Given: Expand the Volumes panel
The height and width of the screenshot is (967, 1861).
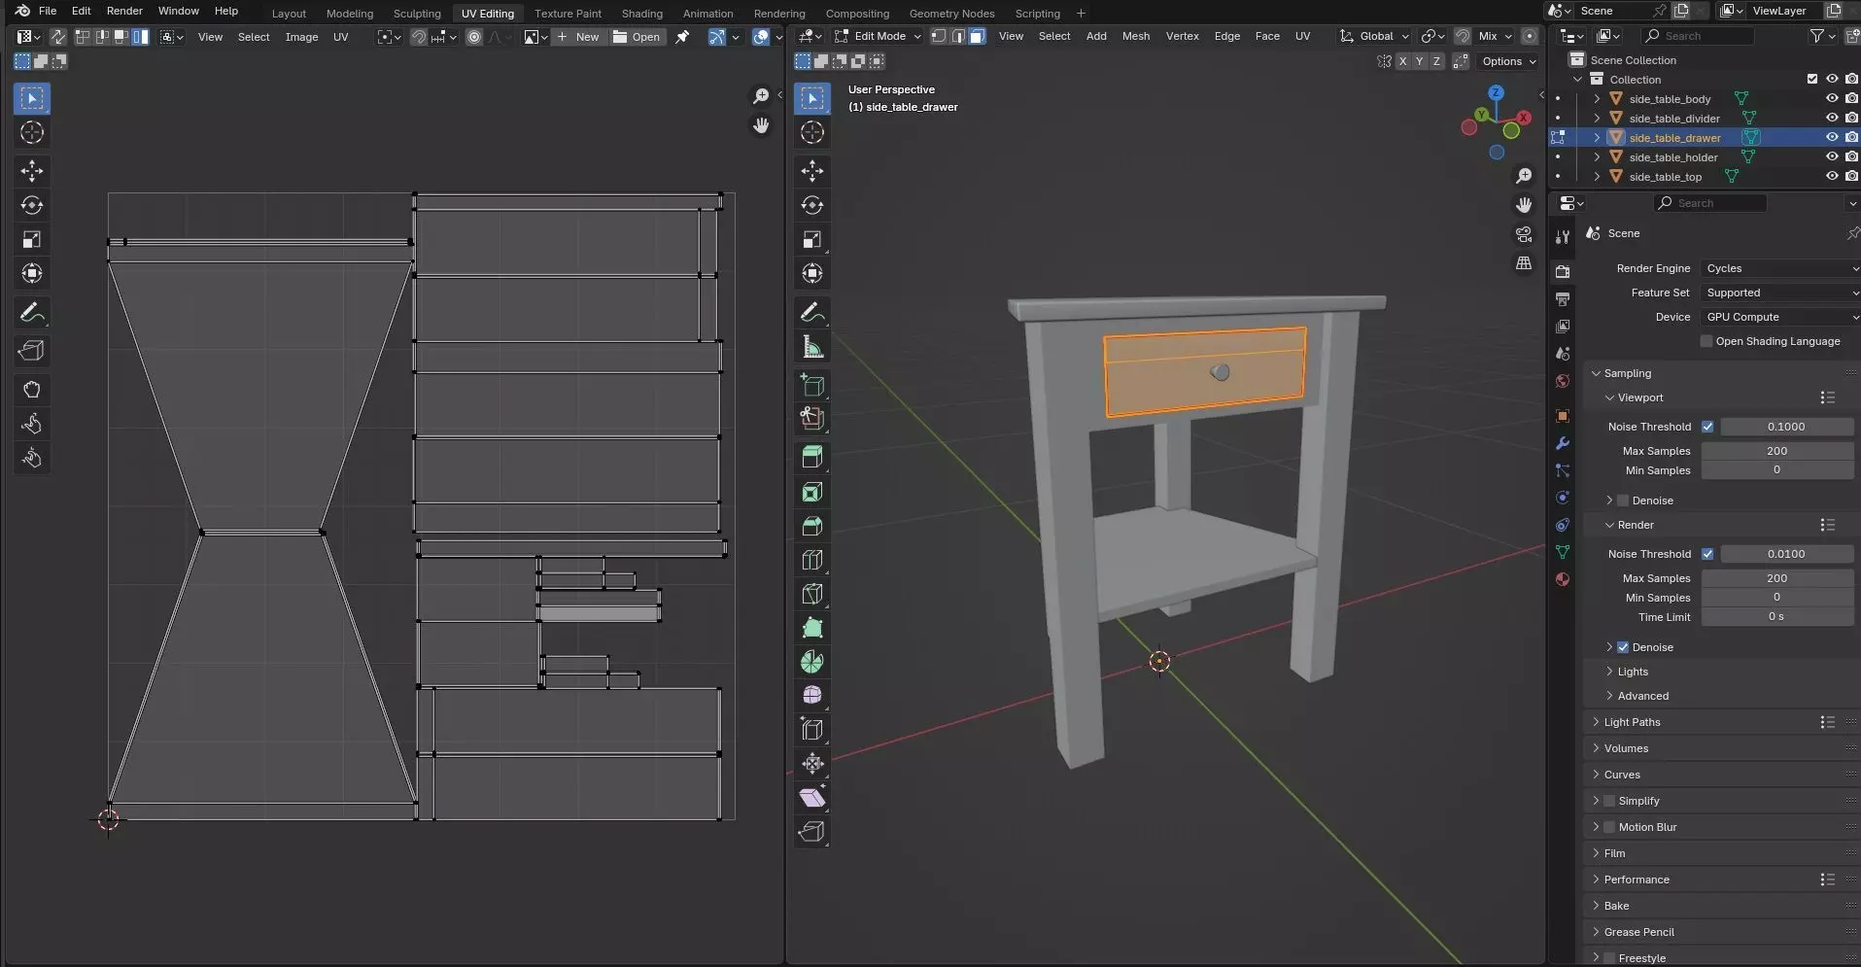Looking at the screenshot, I should (1626, 748).
